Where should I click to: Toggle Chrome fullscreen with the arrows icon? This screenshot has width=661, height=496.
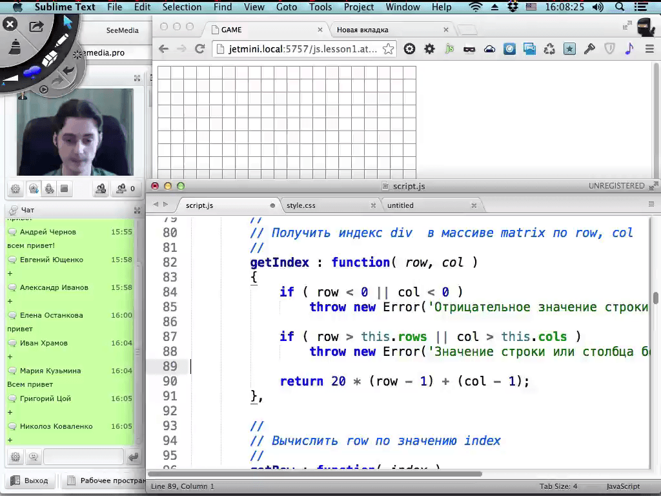pyautogui.click(x=627, y=26)
